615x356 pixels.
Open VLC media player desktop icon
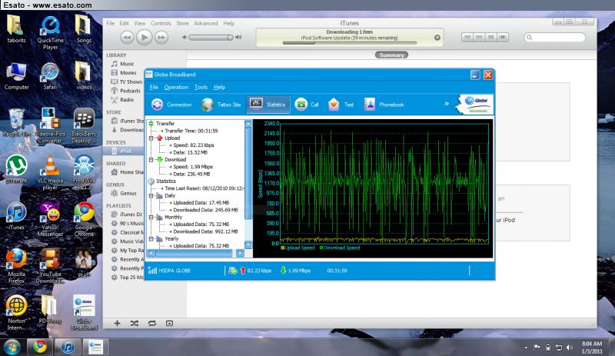point(50,172)
